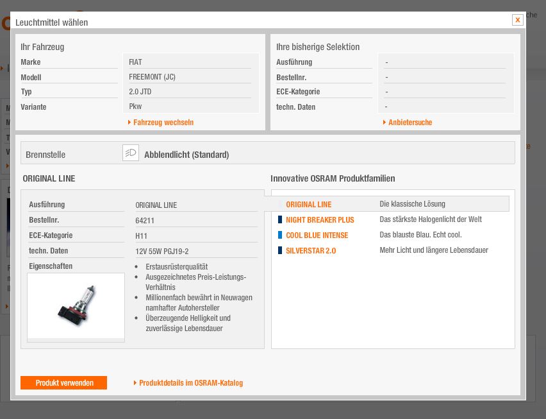Screen dimensions: 546x419
Task: Click the FREEMONT (JC) model value
Action: click(x=152, y=77)
